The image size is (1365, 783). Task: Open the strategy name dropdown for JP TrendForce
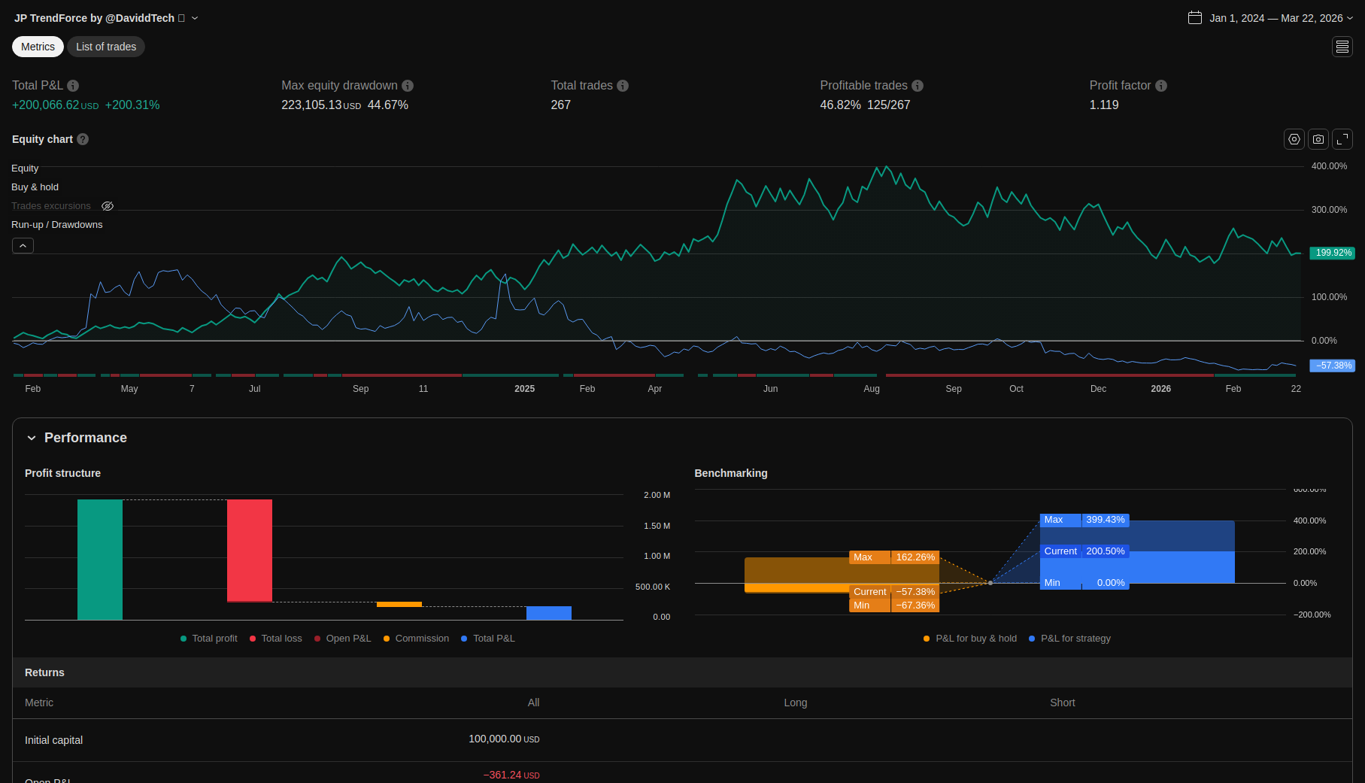[195, 18]
